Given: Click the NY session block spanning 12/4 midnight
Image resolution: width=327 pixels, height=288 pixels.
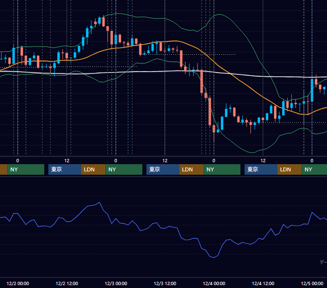Looking at the screenshot, I should pyautogui.click(x=222, y=169).
